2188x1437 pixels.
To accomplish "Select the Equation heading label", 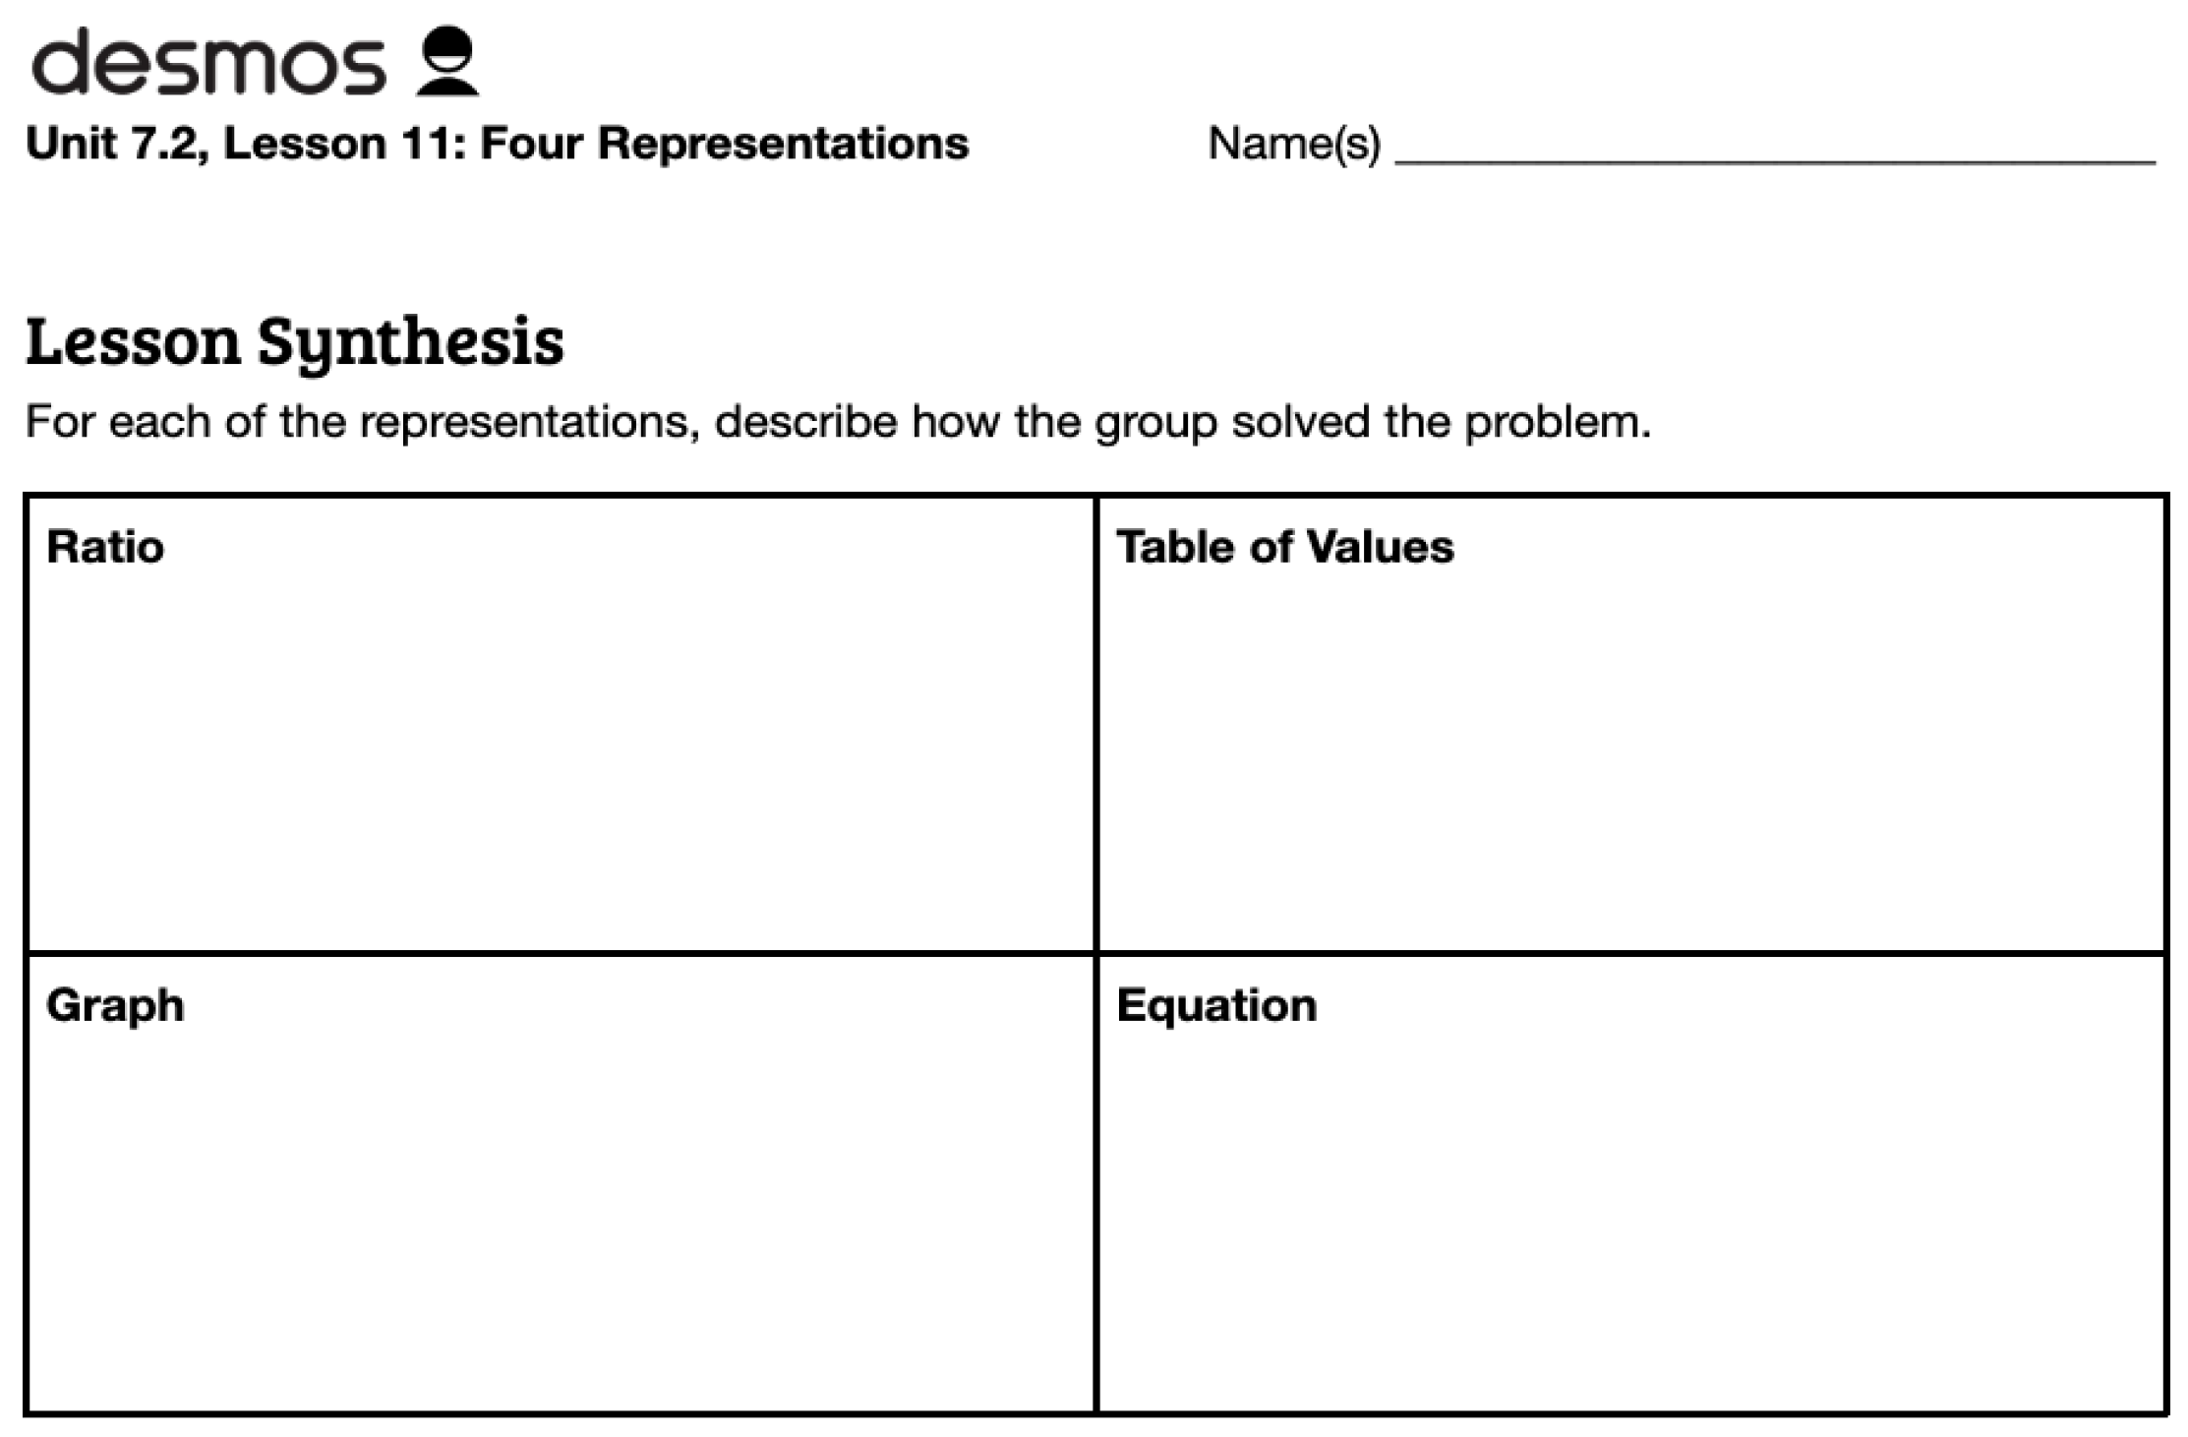I will tap(1216, 1007).
